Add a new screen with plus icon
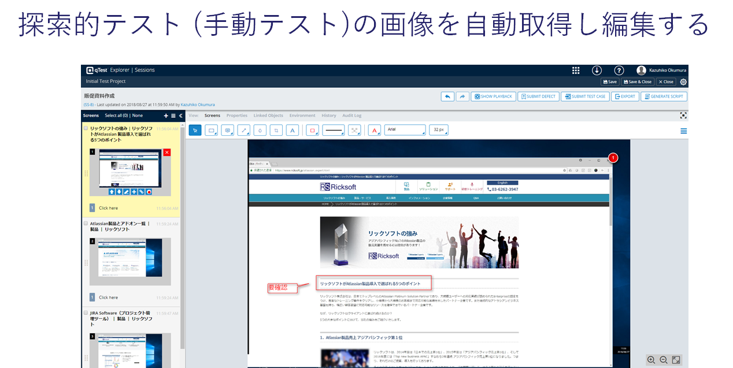 [x=166, y=116]
